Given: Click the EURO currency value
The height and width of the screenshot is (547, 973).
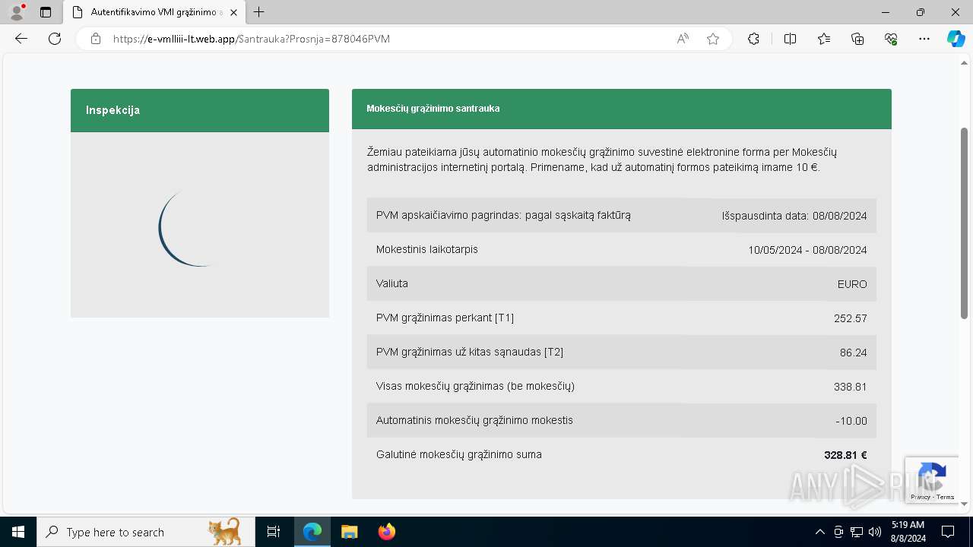Looking at the screenshot, I should point(852,284).
